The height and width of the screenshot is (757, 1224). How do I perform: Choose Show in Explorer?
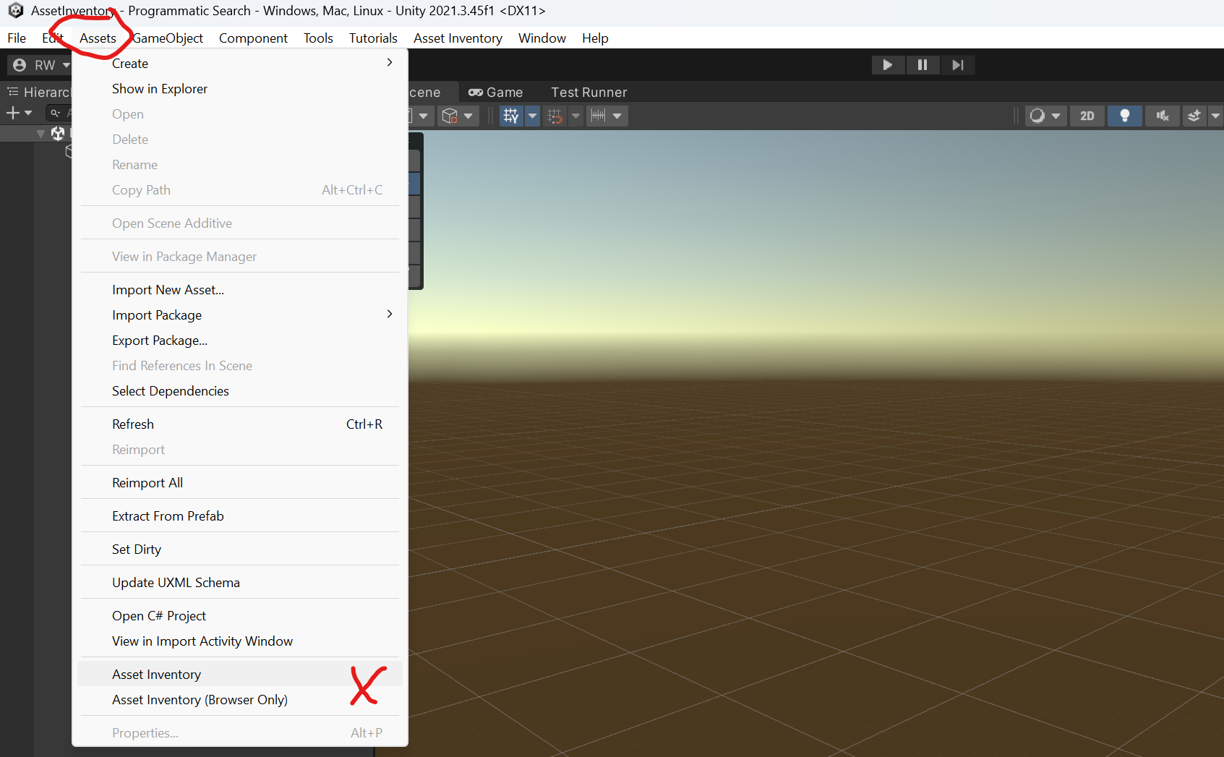[240, 88]
